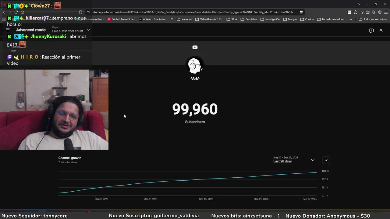Image resolution: width=390 pixels, height=219 pixels.
Task: Open the Brave VPN shield icon
Action: [380, 12]
